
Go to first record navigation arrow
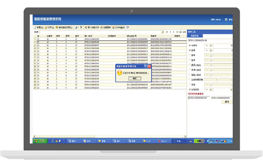(x=167, y=32)
